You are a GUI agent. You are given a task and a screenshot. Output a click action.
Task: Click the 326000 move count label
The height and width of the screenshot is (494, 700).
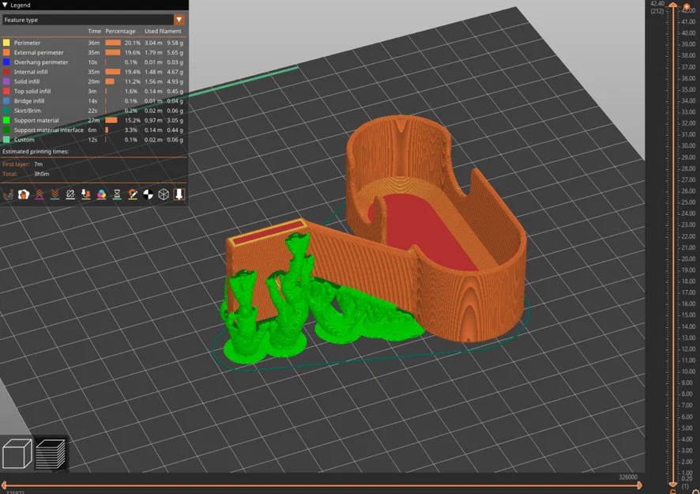click(x=628, y=477)
